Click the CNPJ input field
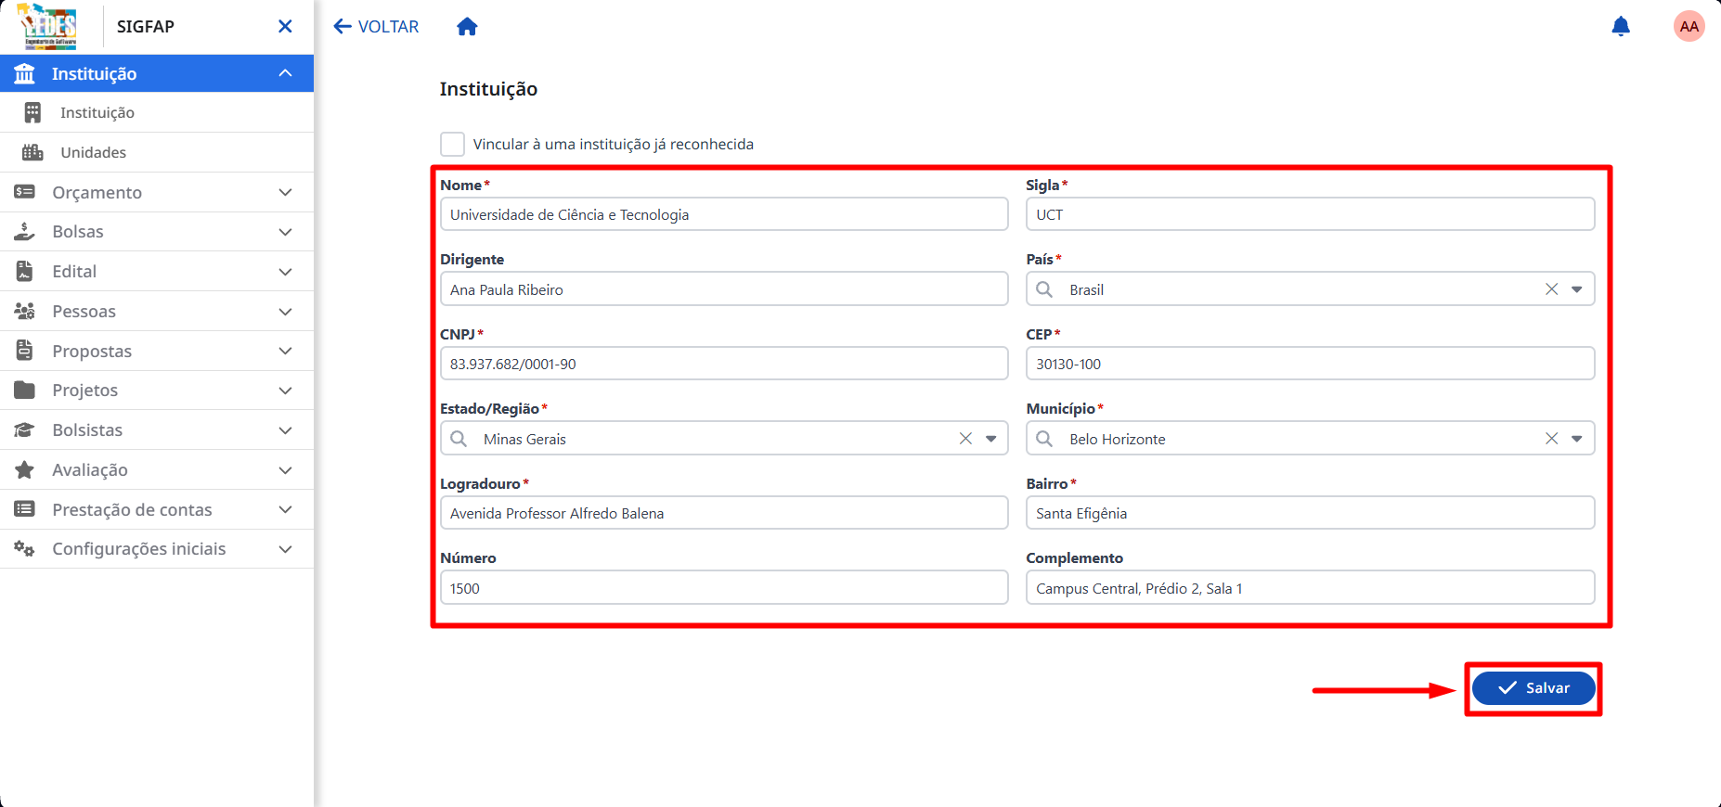This screenshot has width=1721, height=807. click(724, 364)
